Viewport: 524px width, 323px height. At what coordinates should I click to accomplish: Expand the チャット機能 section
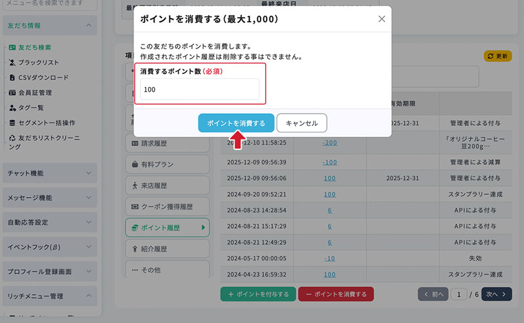[50, 174]
